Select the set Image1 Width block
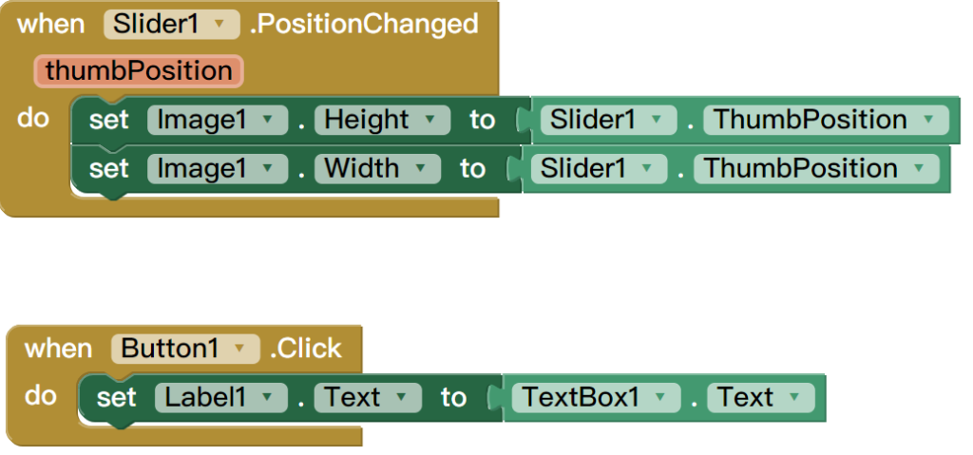 click(x=106, y=169)
